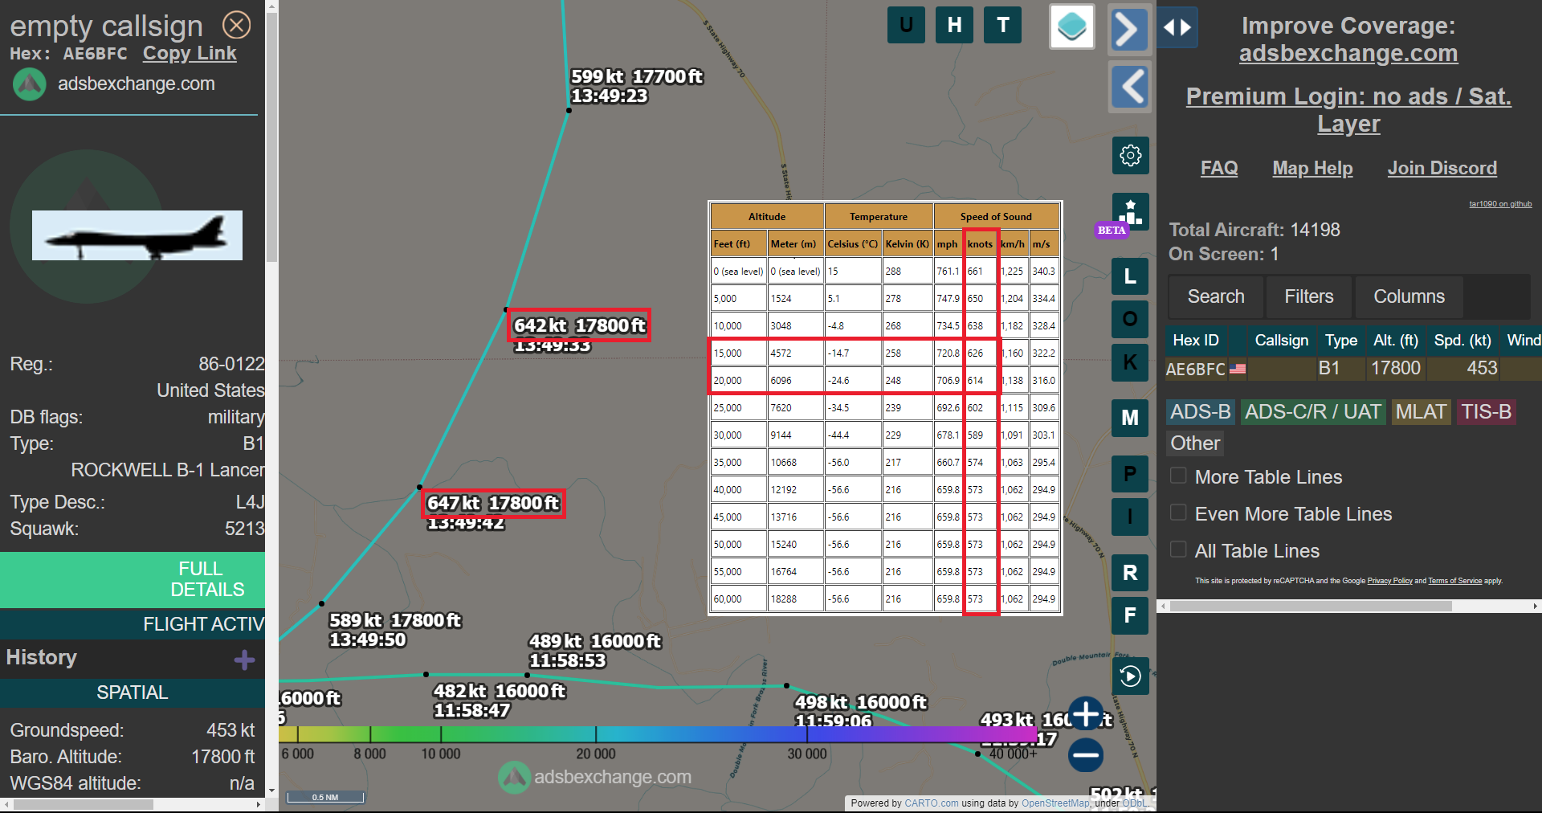Open the settings gear icon
This screenshot has height=813, width=1542.
click(1130, 155)
